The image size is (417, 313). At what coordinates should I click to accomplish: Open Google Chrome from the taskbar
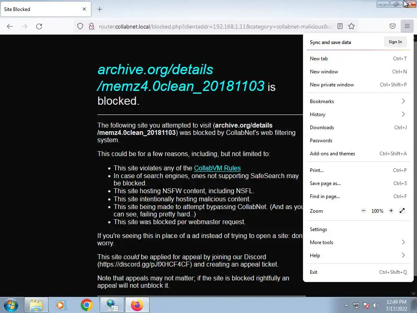[86, 305]
